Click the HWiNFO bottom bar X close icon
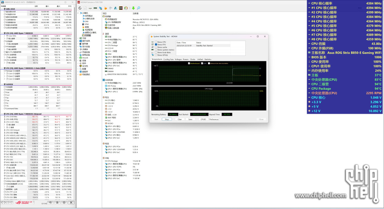This screenshot has height=209, width=384. [71, 202]
